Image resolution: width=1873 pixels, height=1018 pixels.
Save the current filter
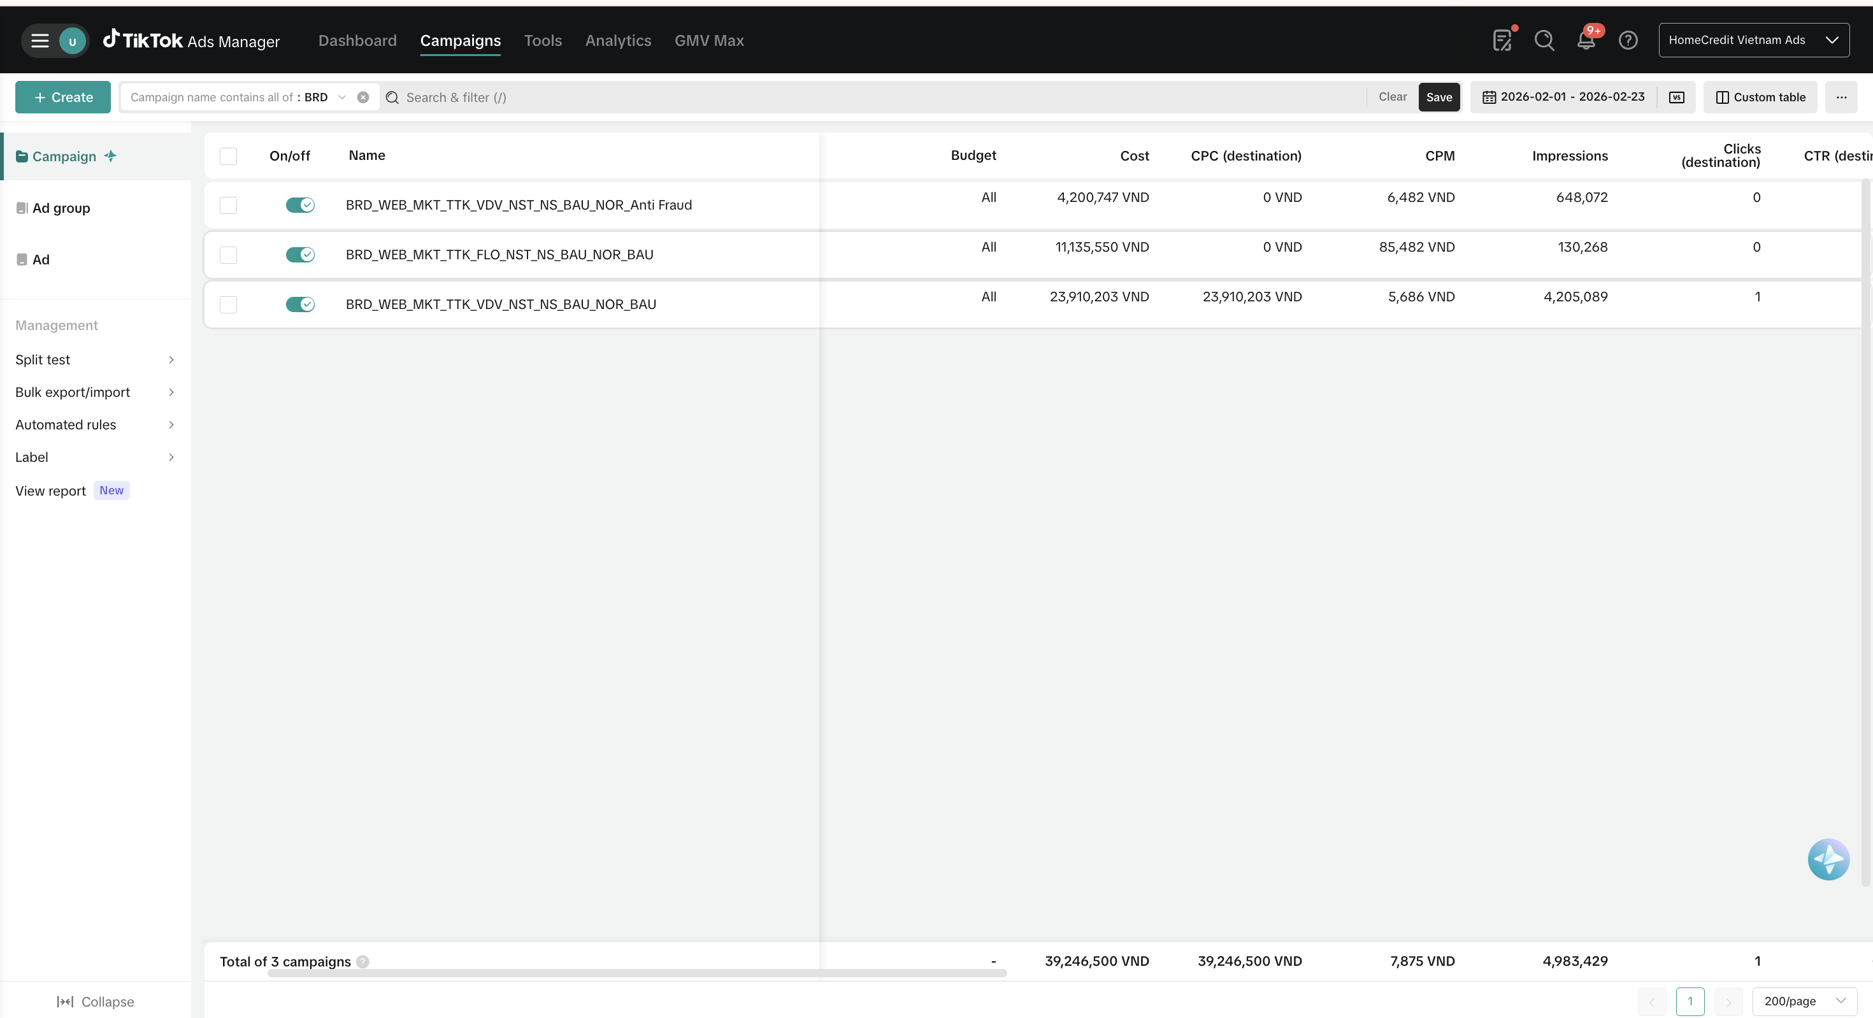coord(1439,97)
